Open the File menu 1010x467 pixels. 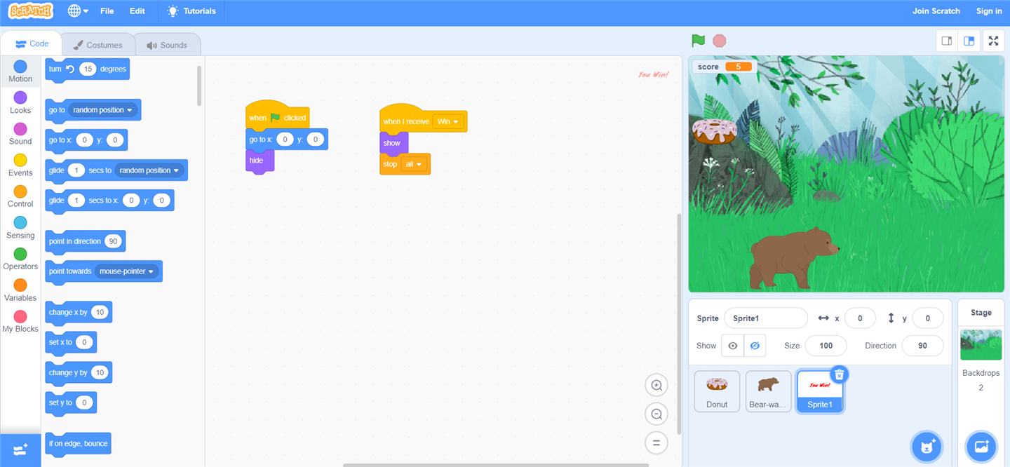tap(107, 11)
